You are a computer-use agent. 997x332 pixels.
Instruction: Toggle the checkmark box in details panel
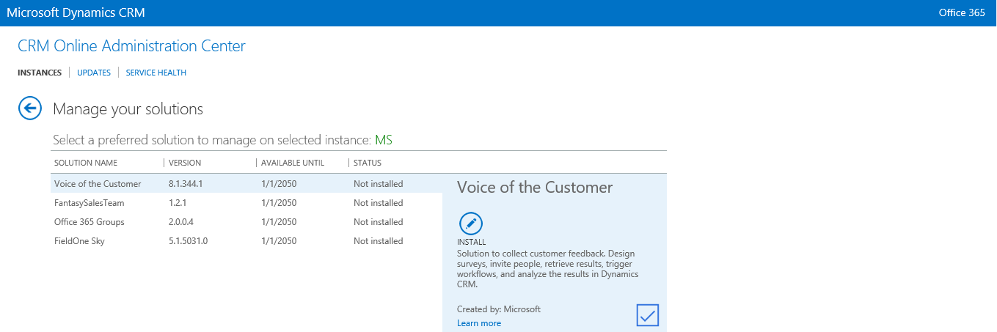647,315
